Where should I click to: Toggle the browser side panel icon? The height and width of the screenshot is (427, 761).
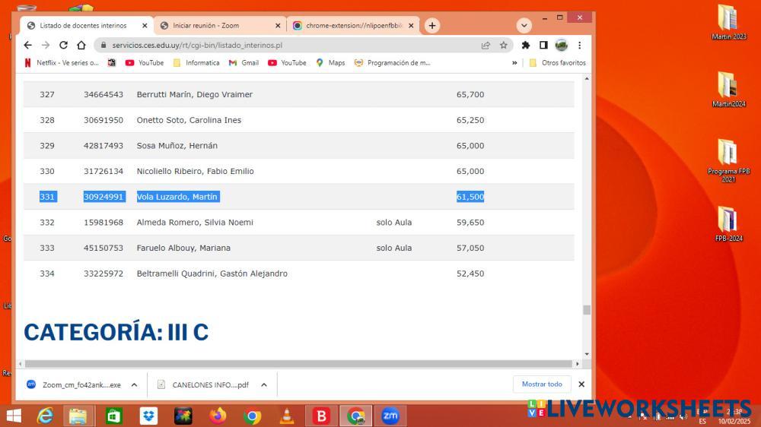pos(543,45)
